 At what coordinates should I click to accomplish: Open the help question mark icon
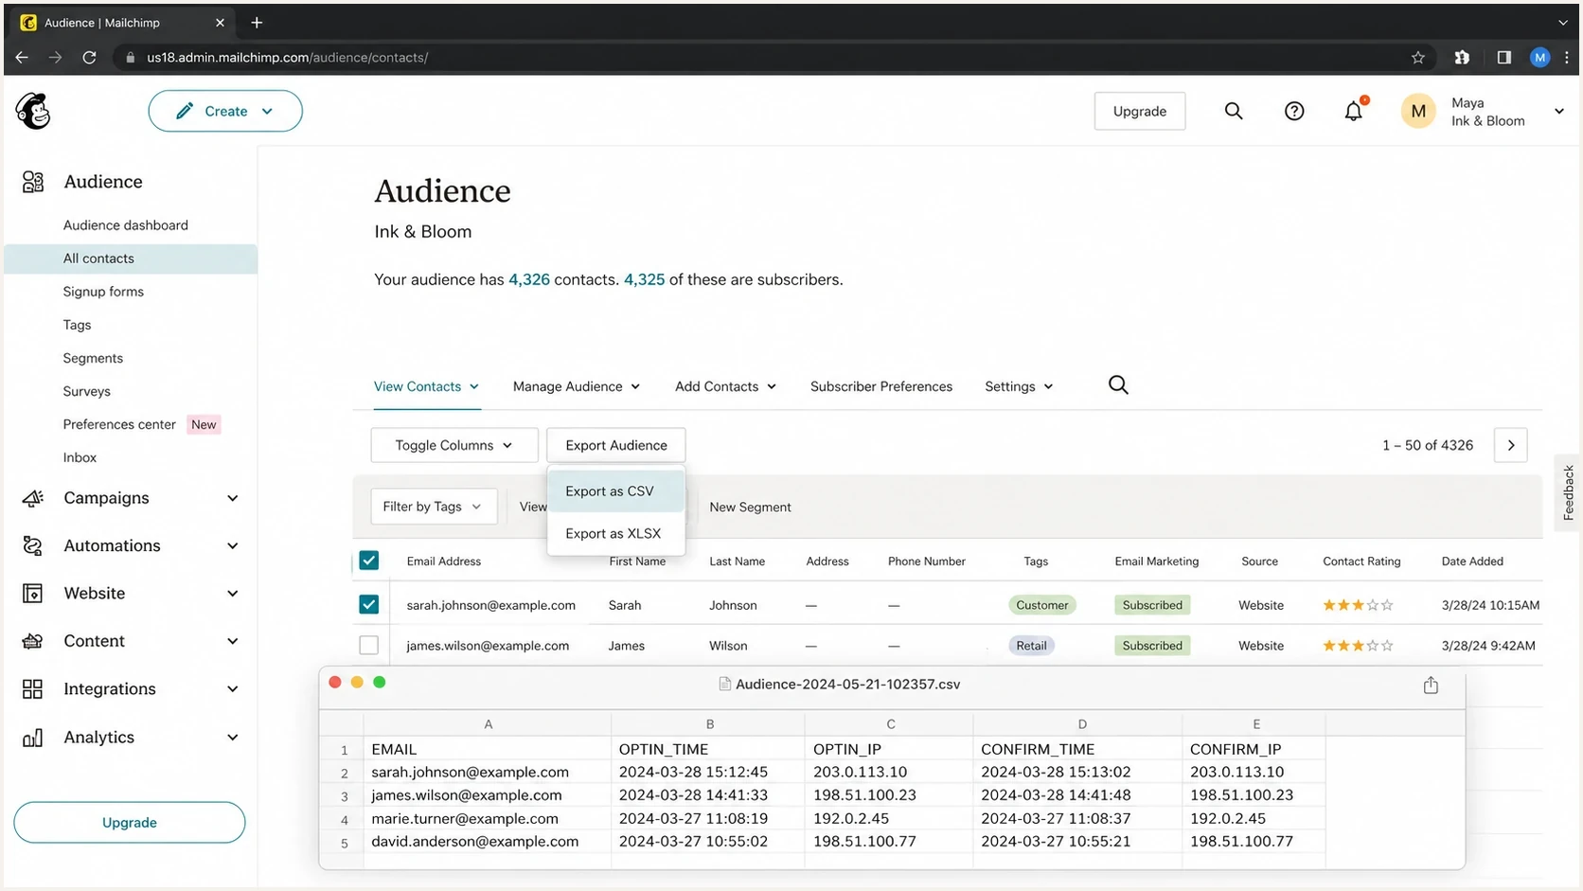[1294, 111]
